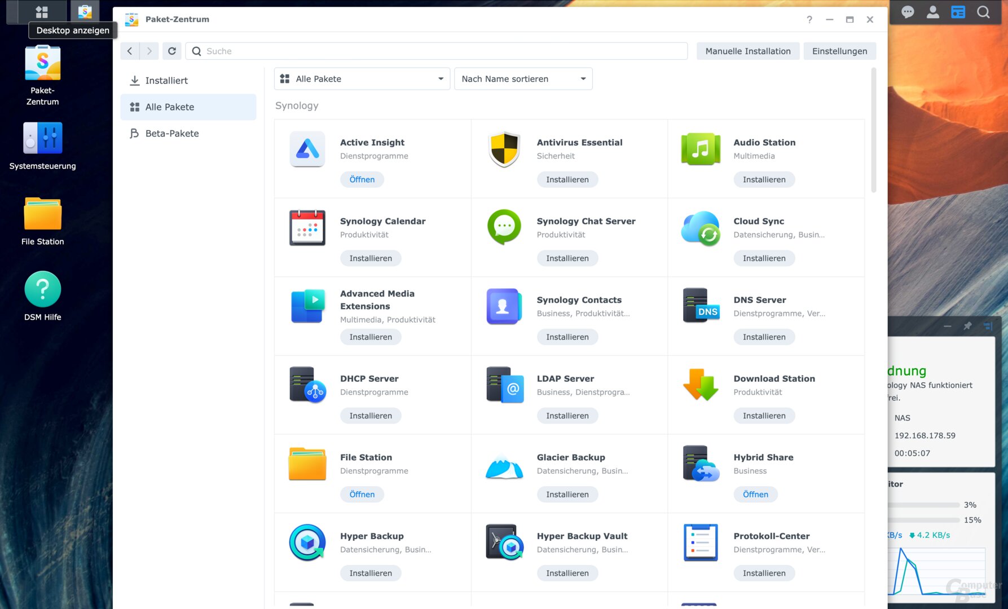The height and width of the screenshot is (609, 1008).
Task: Install Hyper Backup Vault
Action: click(567, 573)
